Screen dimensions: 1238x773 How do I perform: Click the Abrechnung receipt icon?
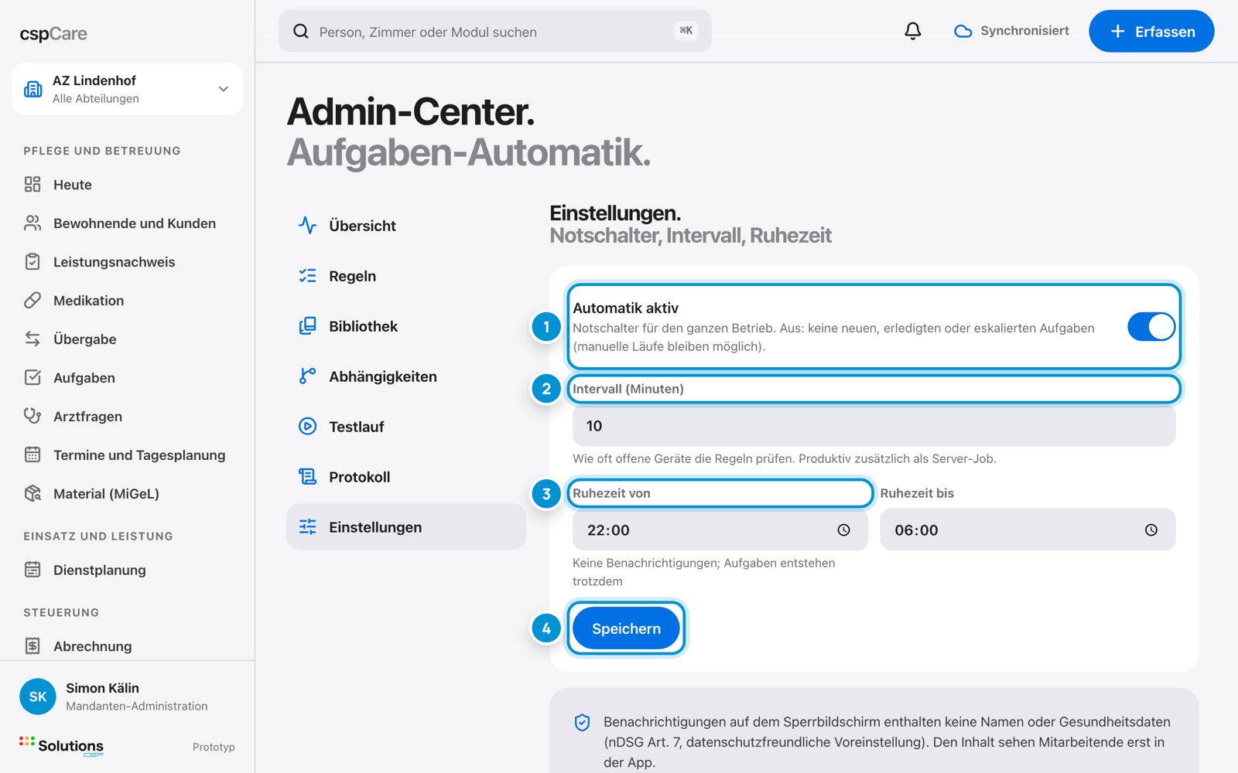[x=32, y=646]
